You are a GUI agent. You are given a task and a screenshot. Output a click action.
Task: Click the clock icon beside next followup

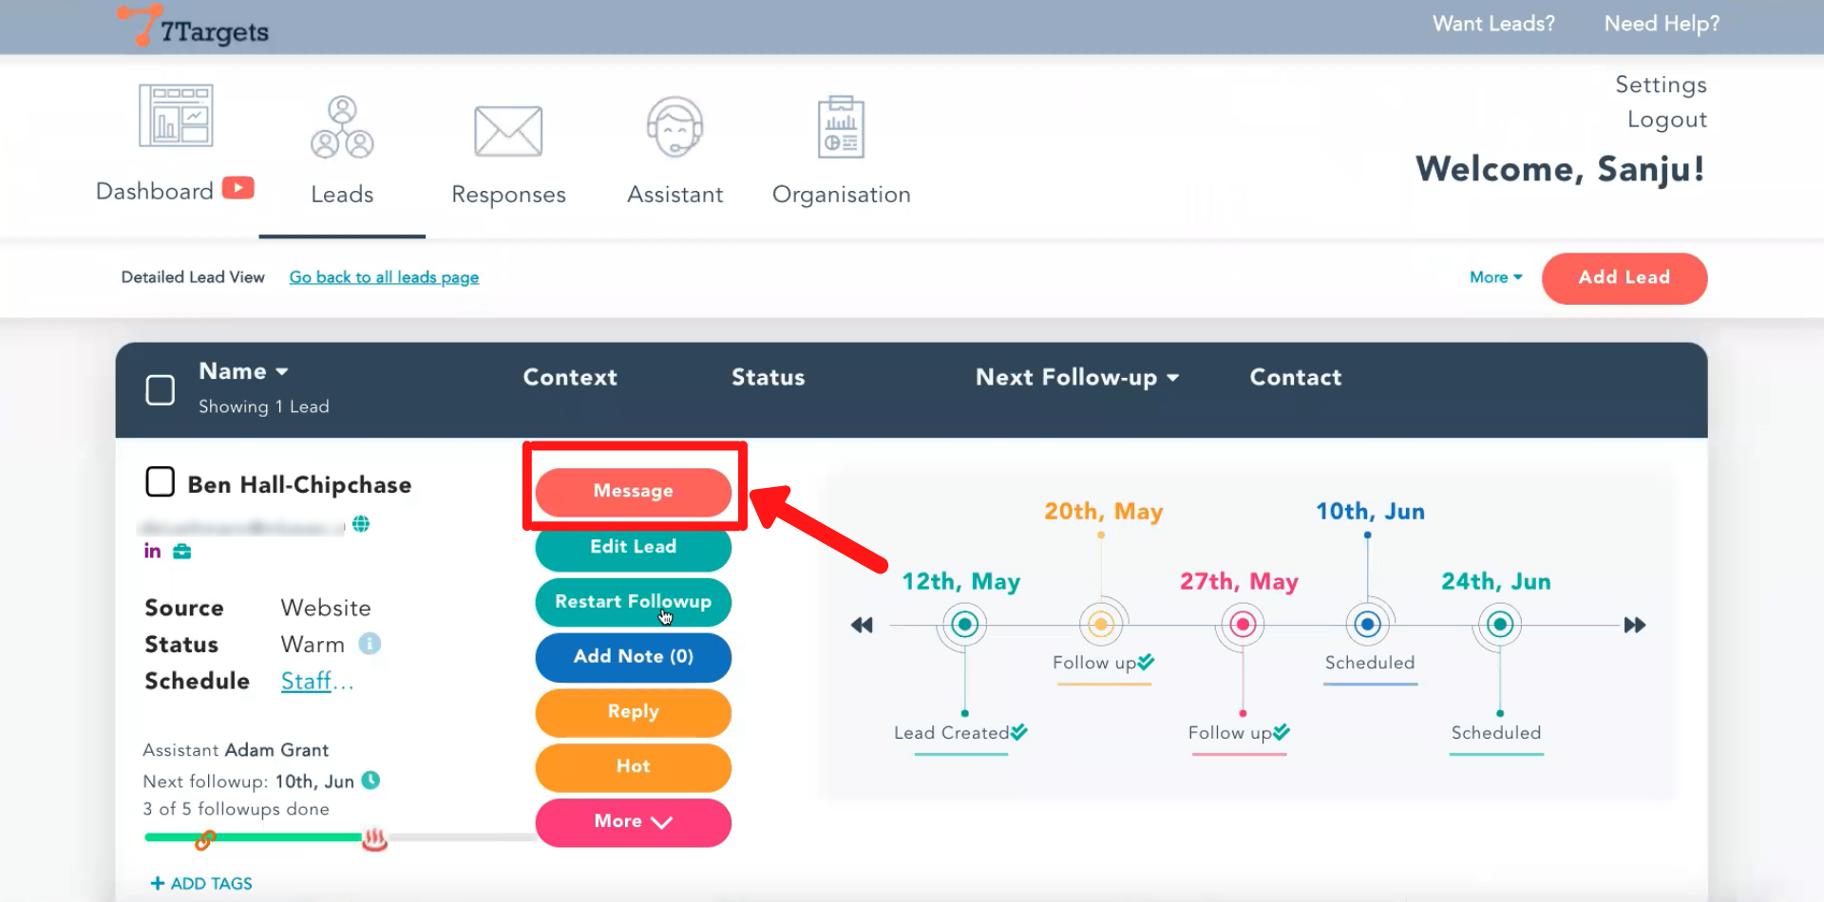click(x=371, y=780)
